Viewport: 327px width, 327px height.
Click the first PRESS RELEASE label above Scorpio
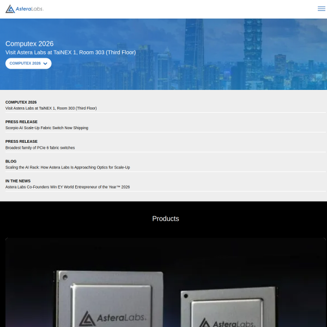(x=21, y=122)
